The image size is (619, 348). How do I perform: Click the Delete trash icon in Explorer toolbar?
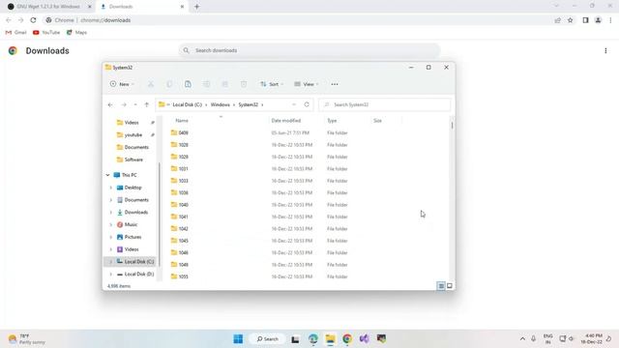point(244,84)
